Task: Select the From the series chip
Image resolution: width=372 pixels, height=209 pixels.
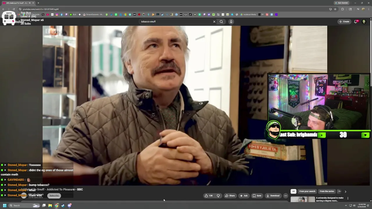Action: [327, 191]
